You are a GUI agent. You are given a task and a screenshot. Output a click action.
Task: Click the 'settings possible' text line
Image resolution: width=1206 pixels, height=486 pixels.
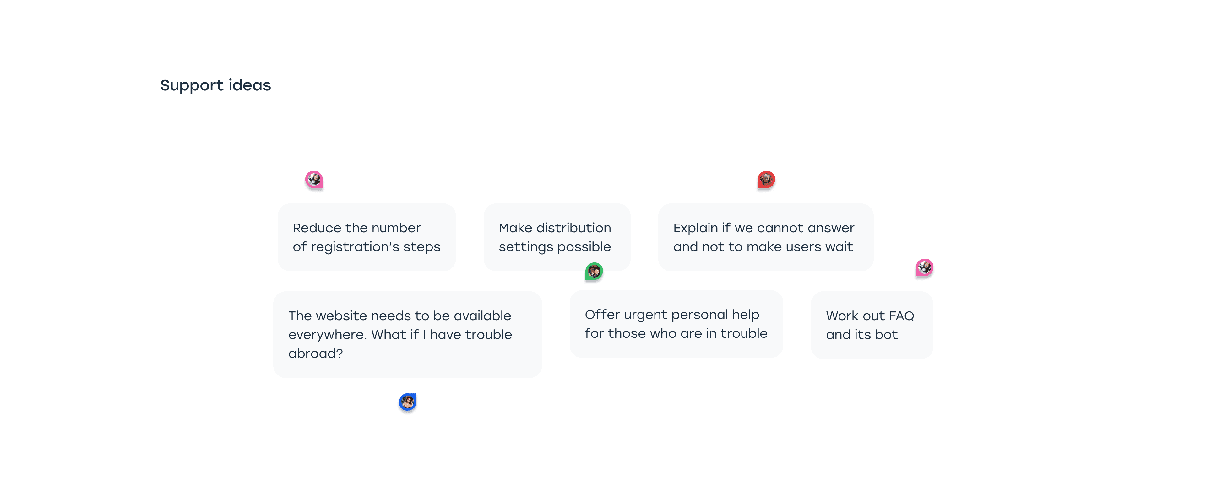555,247
